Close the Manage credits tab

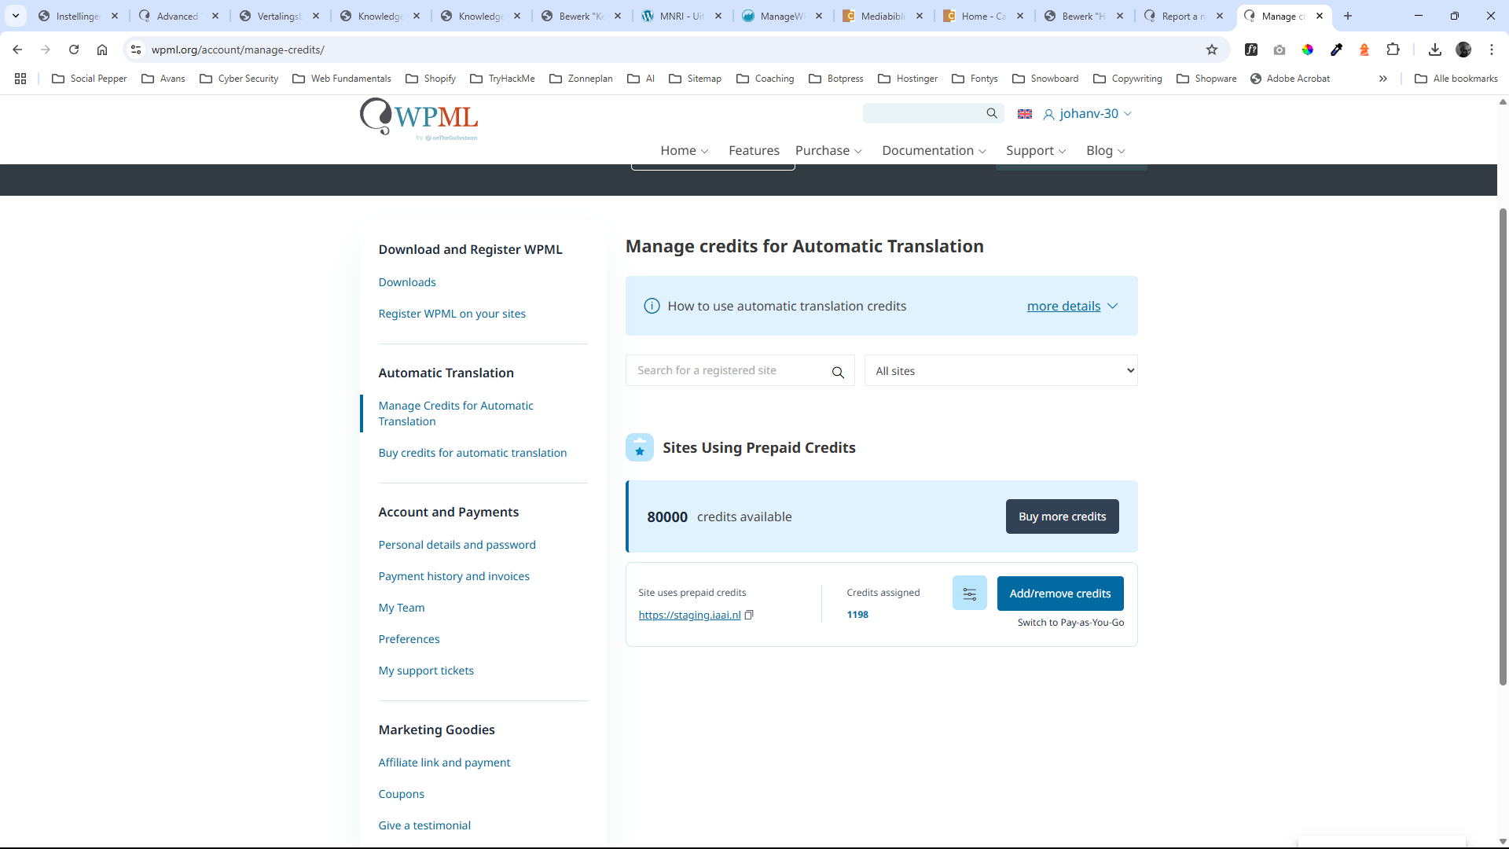(1320, 16)
